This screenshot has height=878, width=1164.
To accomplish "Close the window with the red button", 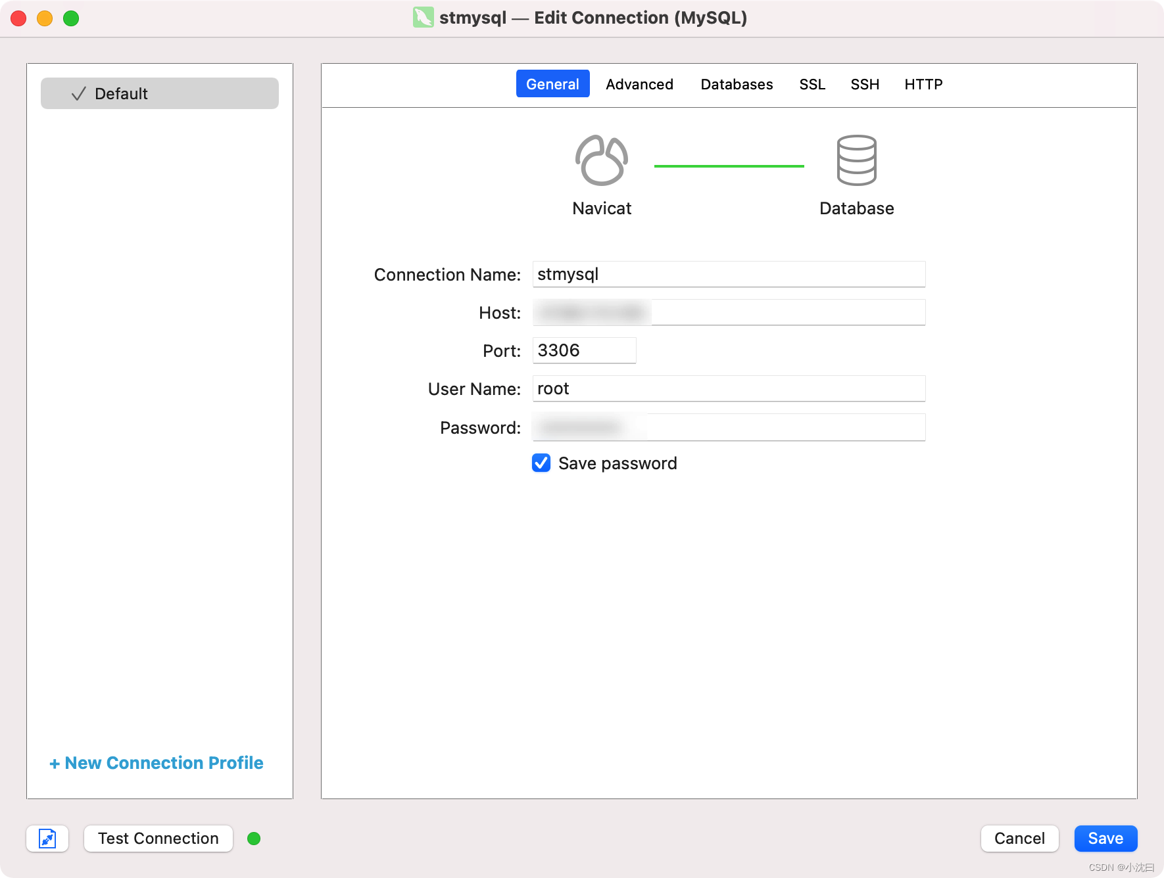I will pyautogui.click(x=18, y=18).
